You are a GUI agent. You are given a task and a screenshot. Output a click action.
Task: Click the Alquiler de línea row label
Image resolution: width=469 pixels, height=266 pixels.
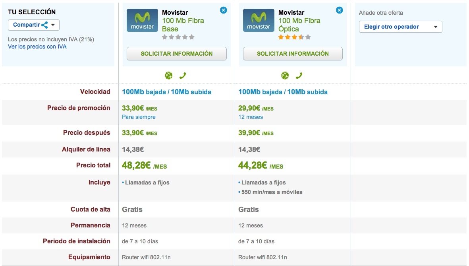tap(86, 149)
